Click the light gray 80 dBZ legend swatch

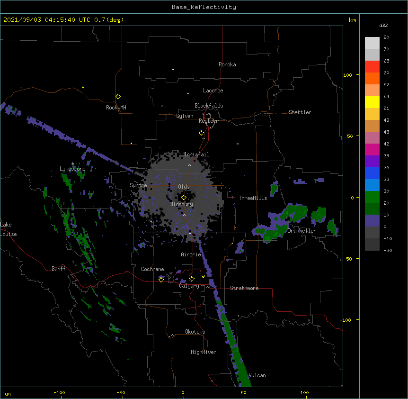pyautogui.click(x=372, y=43)
